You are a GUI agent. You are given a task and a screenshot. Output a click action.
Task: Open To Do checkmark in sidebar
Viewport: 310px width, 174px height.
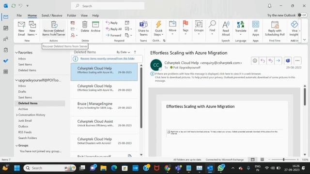tap(6, 61)
